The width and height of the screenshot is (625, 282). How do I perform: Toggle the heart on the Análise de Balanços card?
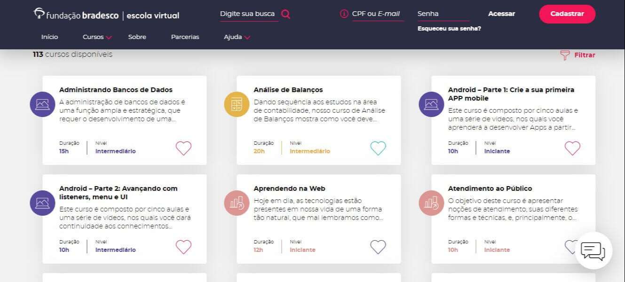point(378,148)
